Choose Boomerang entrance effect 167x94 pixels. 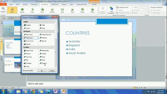pos(44,51)
